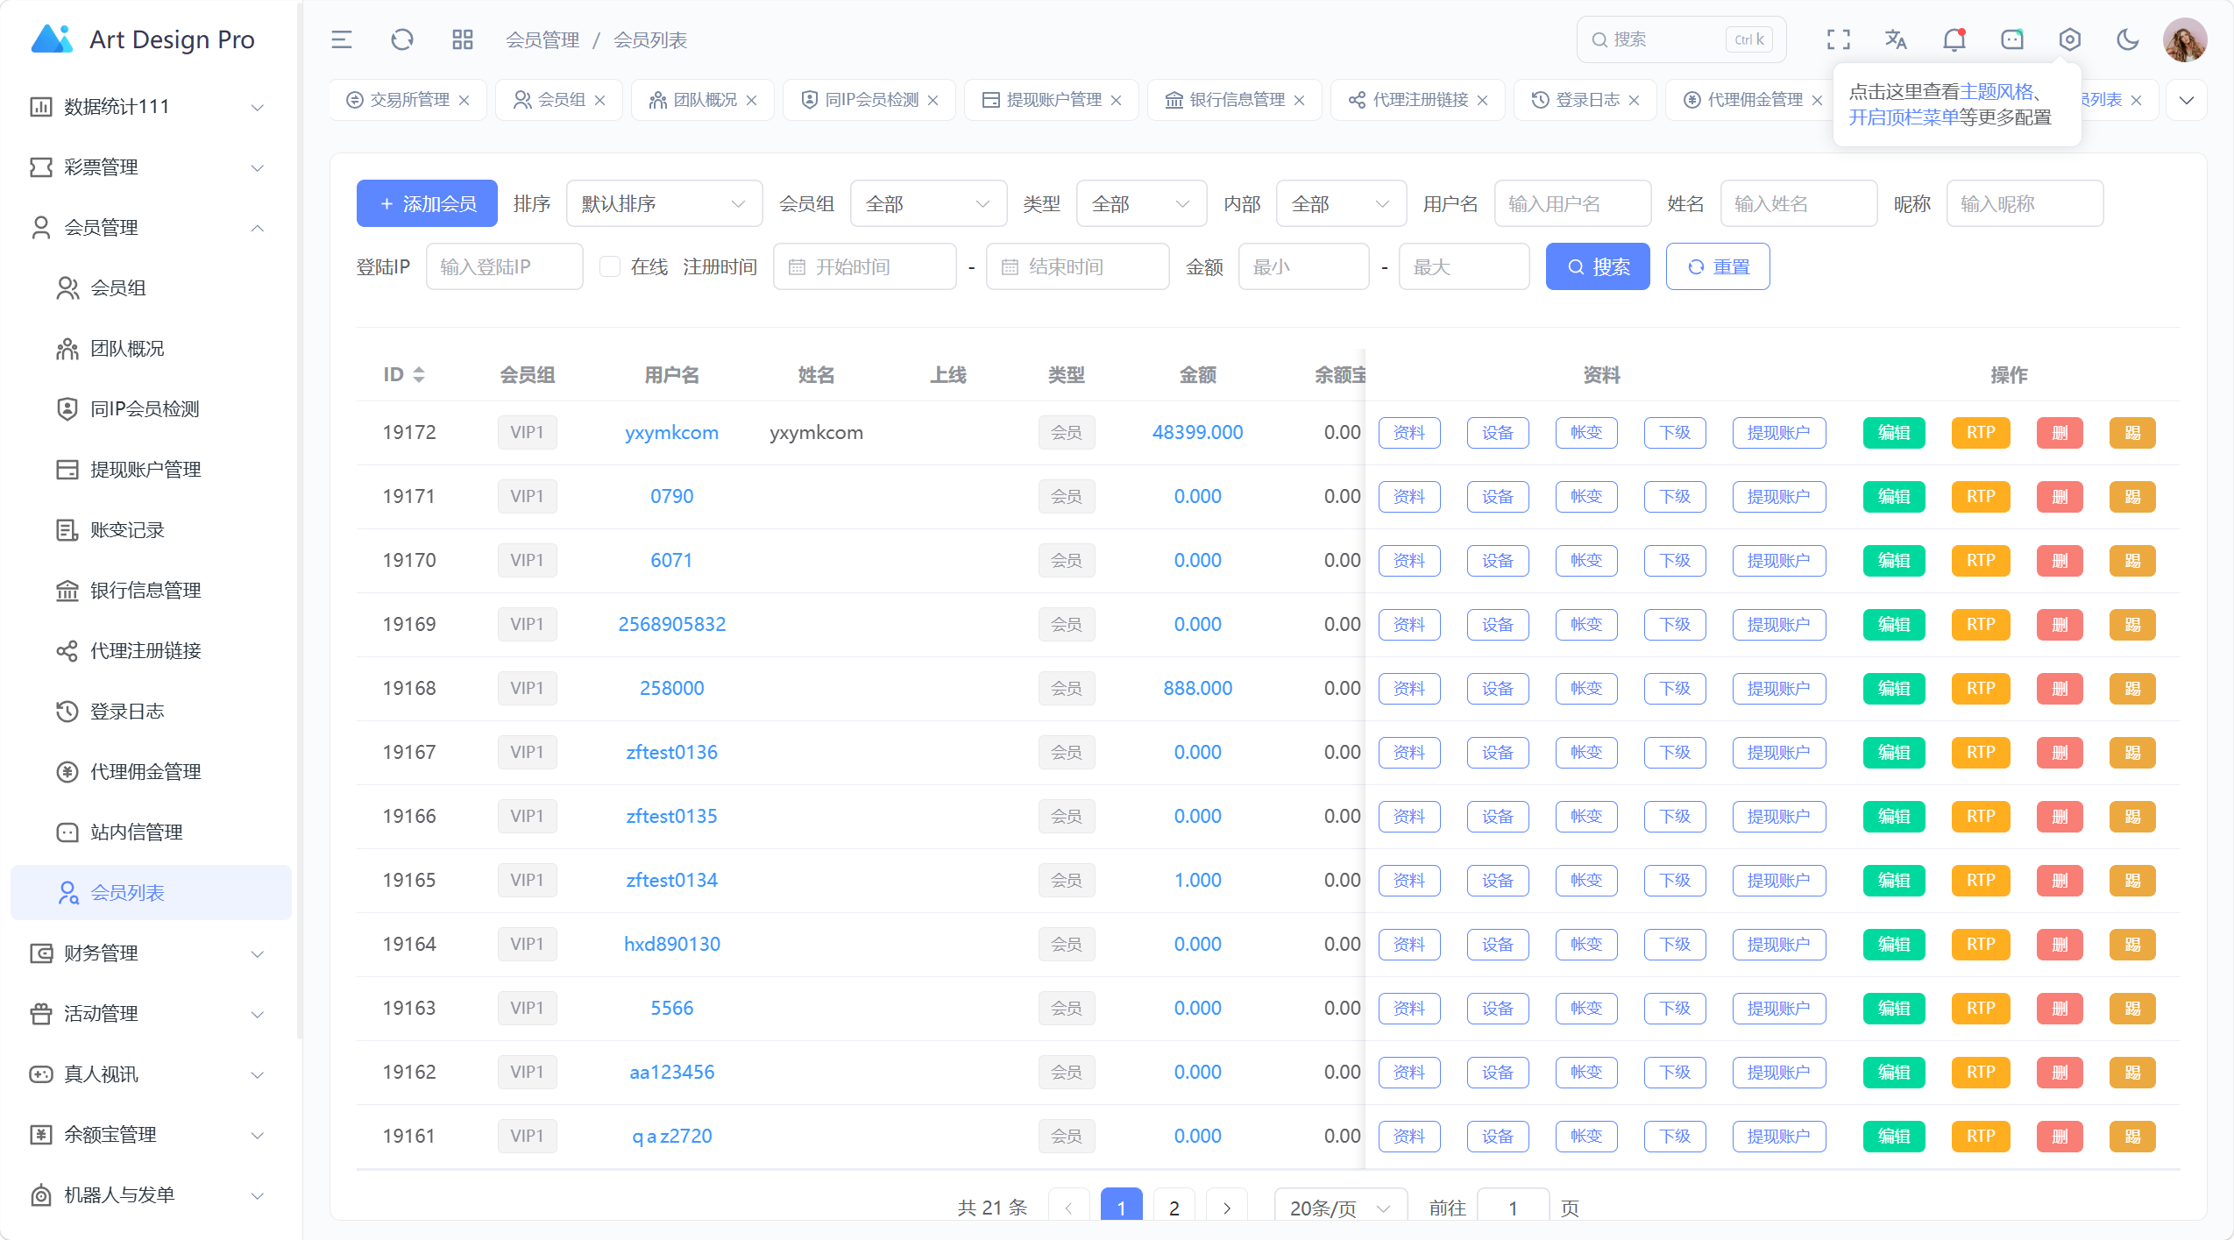The height and width of the screenshot is (1240, 2234).
Task: Open username link zftest0136
Action: click(671, 753)
